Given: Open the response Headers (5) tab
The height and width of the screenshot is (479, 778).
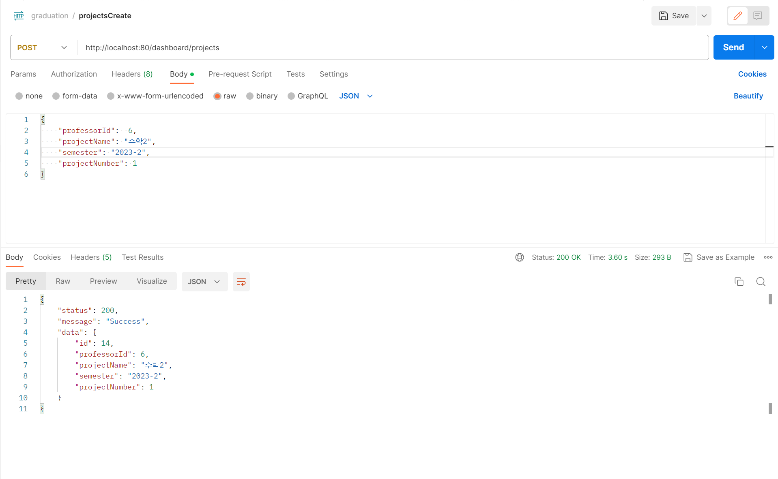Looking at the screenshot, I should tap(91, 257).
